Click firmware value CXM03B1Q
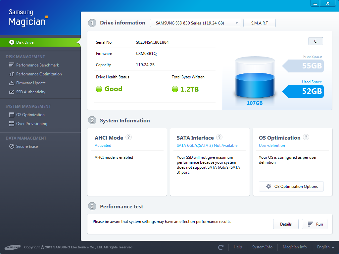Image resolution: width=339 pixels, height=254 pixels. 146,54
